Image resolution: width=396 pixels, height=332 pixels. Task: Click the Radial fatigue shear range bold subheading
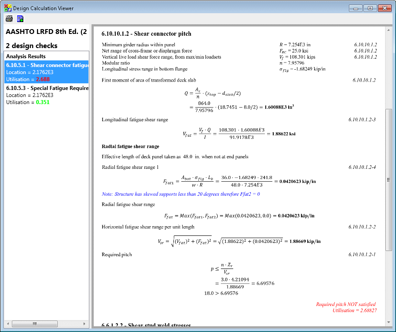click(x=130, y=146)
